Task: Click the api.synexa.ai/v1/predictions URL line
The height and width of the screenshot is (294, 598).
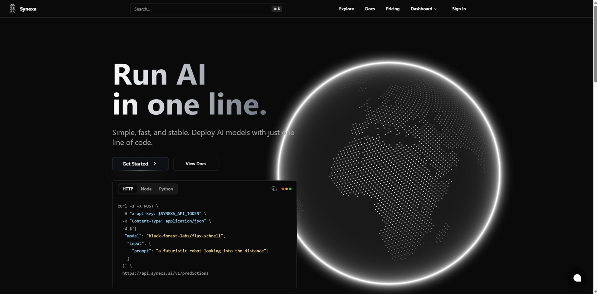Action: click(x=166, y=273)
